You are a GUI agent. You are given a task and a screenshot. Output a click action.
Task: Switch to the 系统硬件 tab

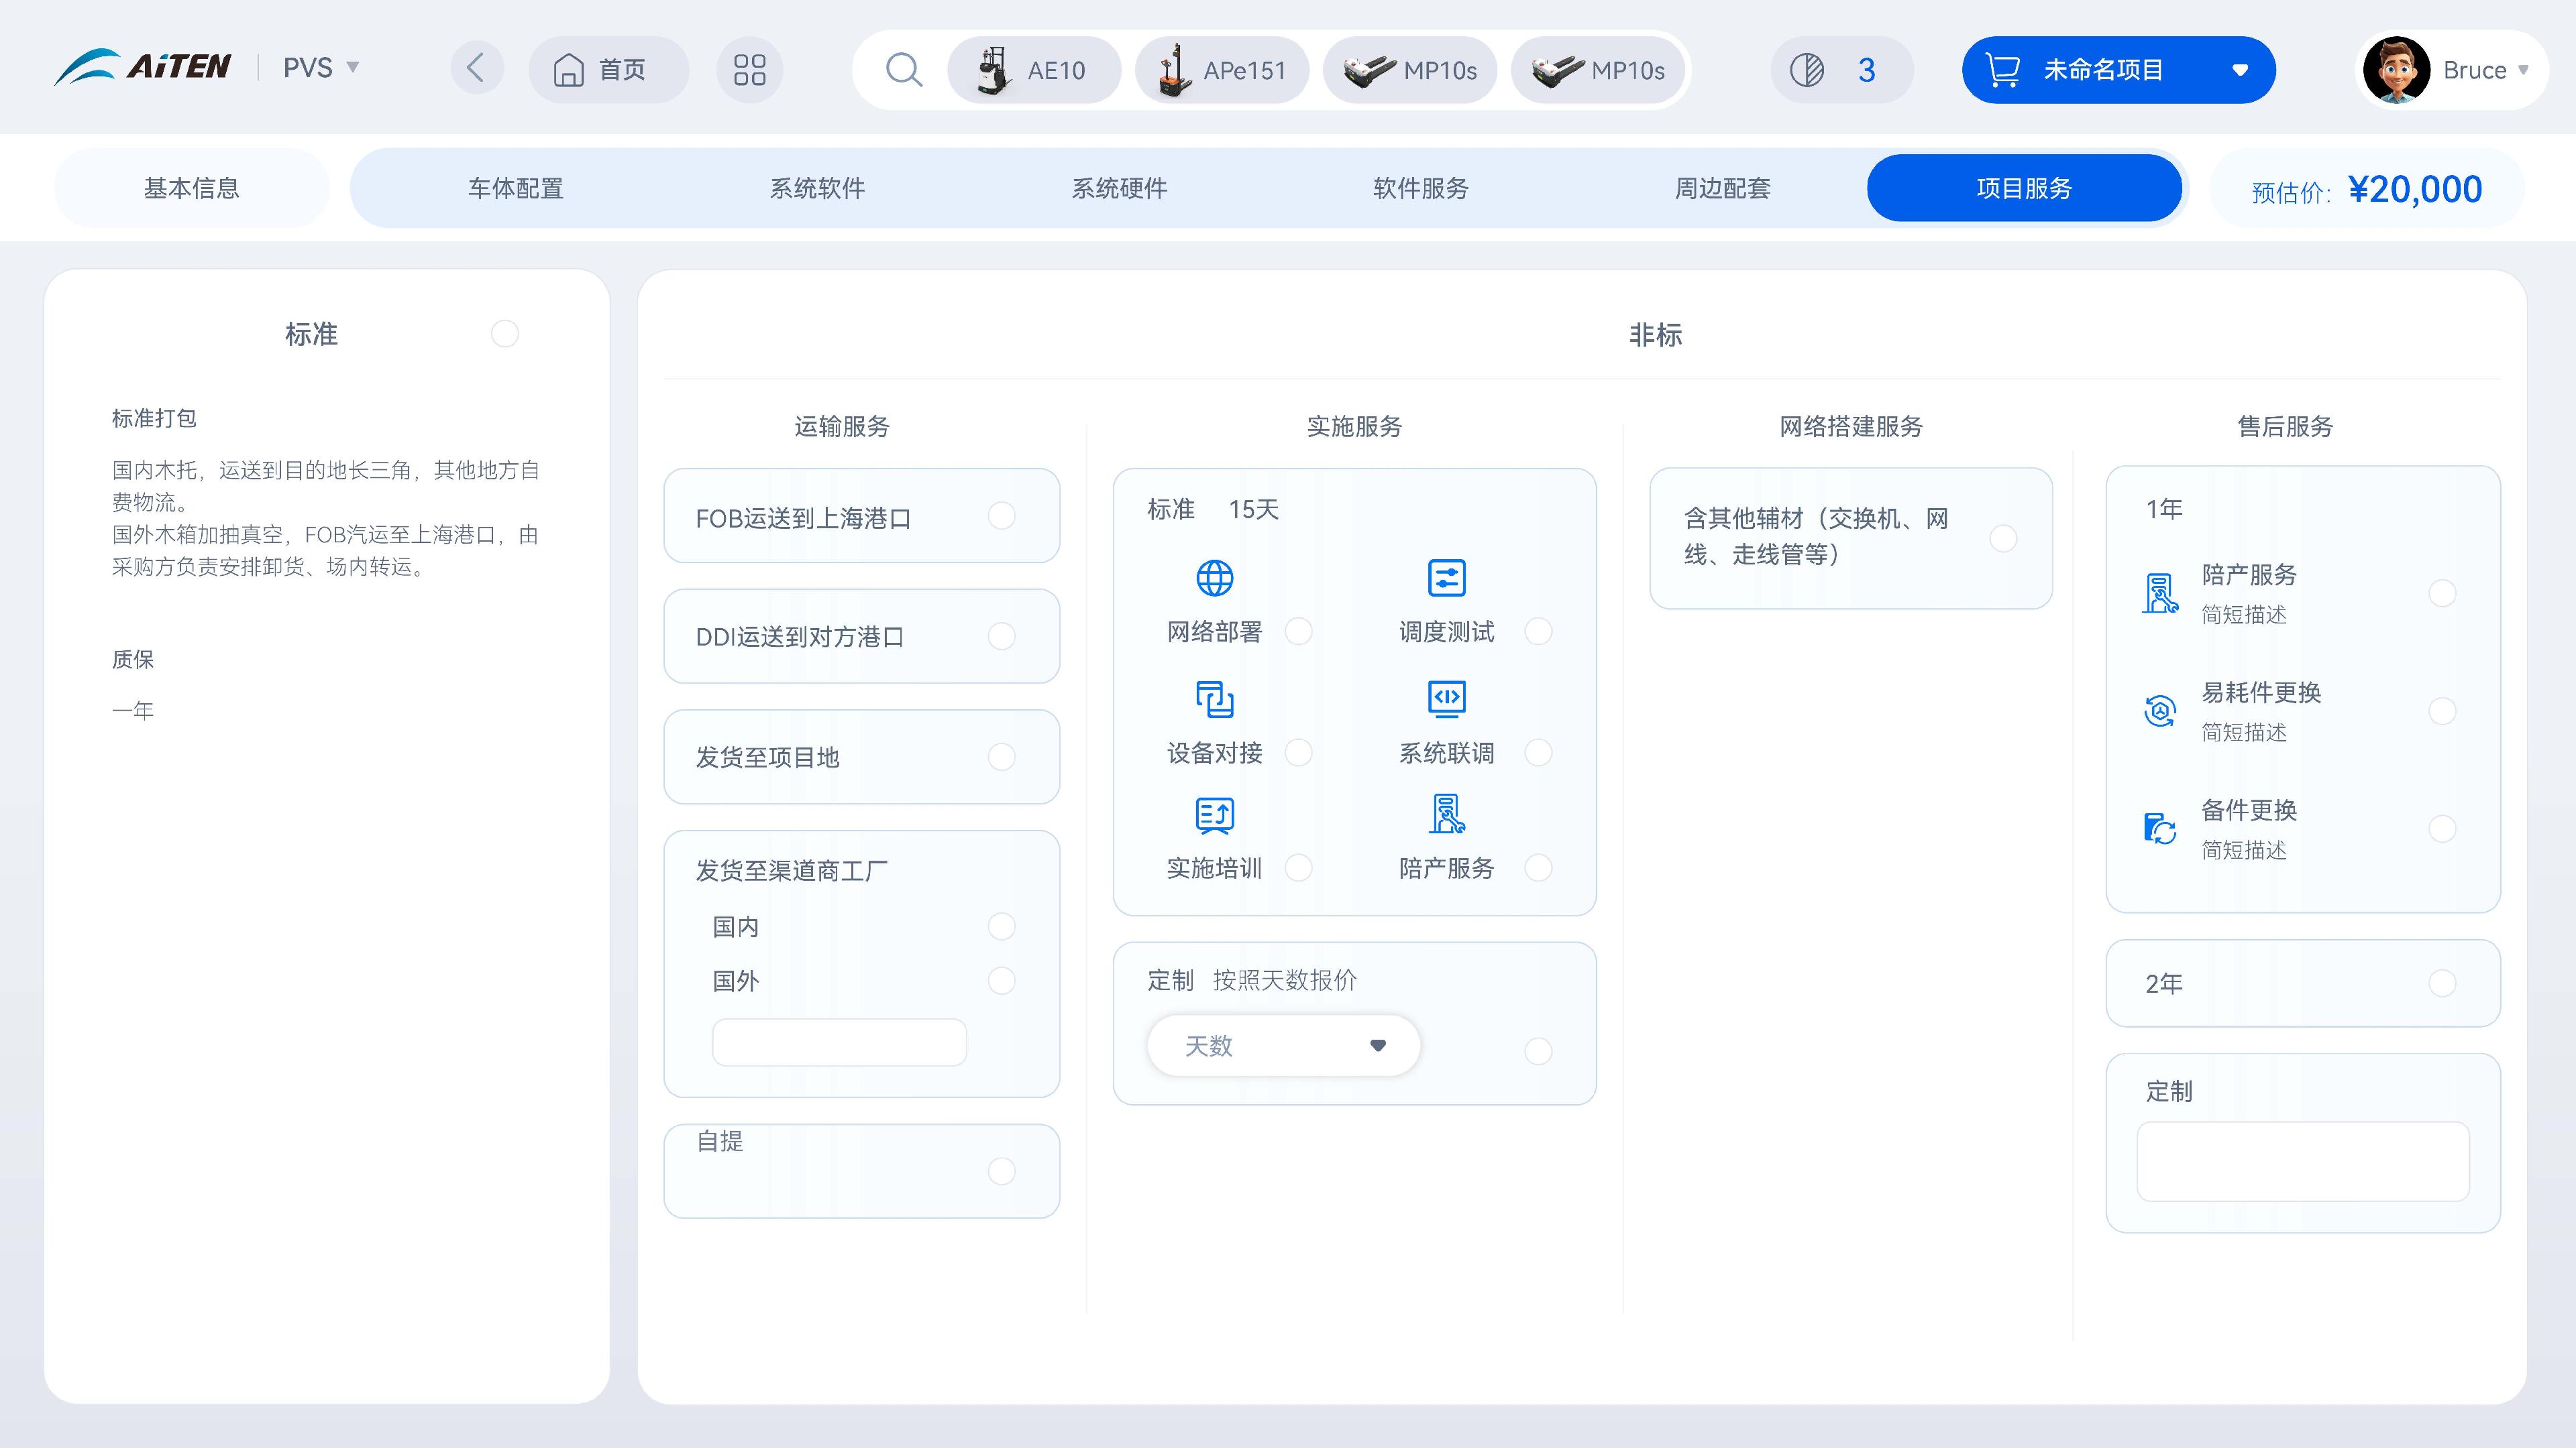[x=1120, y=188]
